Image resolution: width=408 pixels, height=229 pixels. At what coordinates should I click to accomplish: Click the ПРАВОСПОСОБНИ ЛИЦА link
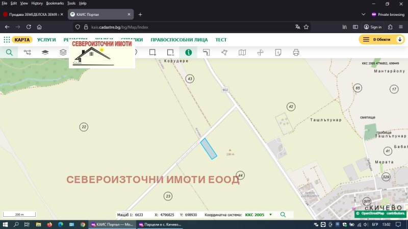(x=179, y=39)
